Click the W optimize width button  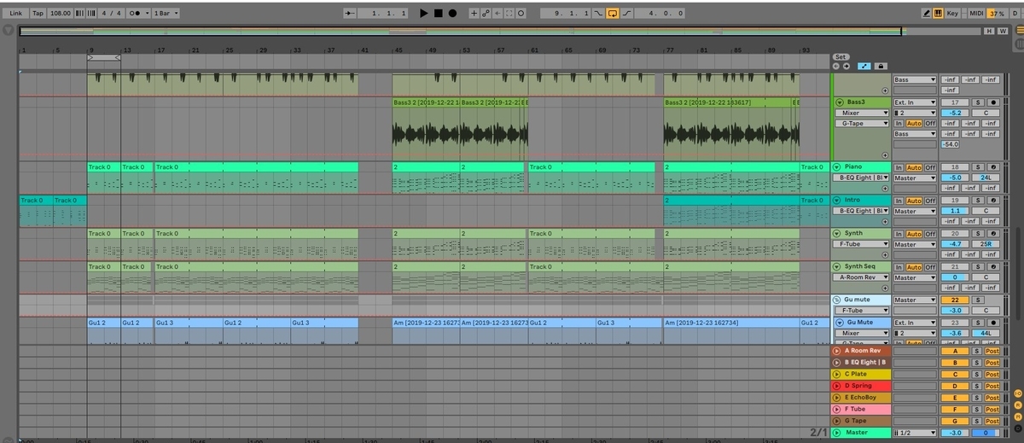point(1002,32)
